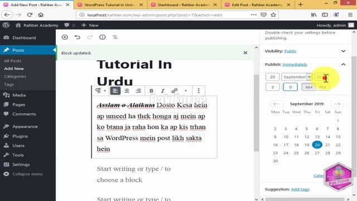Switch to Edit Post browser tab
Image resolution: width=357 pixels, height=201 pixels.
258,4
